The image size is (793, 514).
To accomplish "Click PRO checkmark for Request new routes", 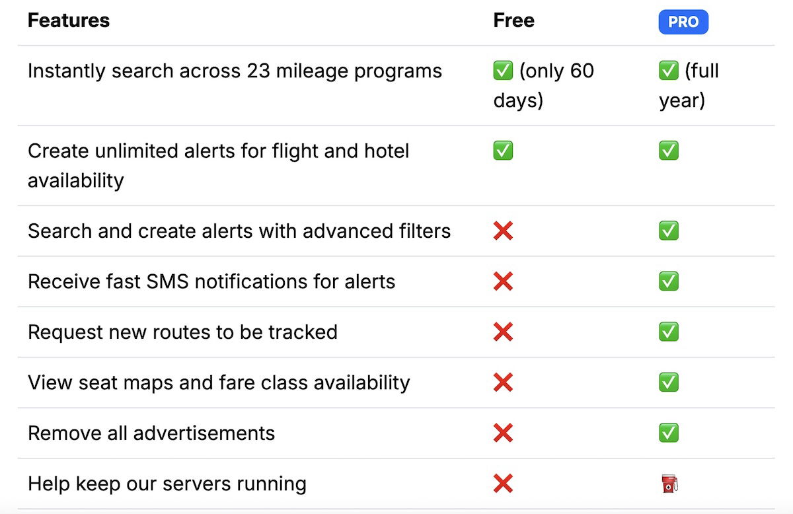I will 669,332.
